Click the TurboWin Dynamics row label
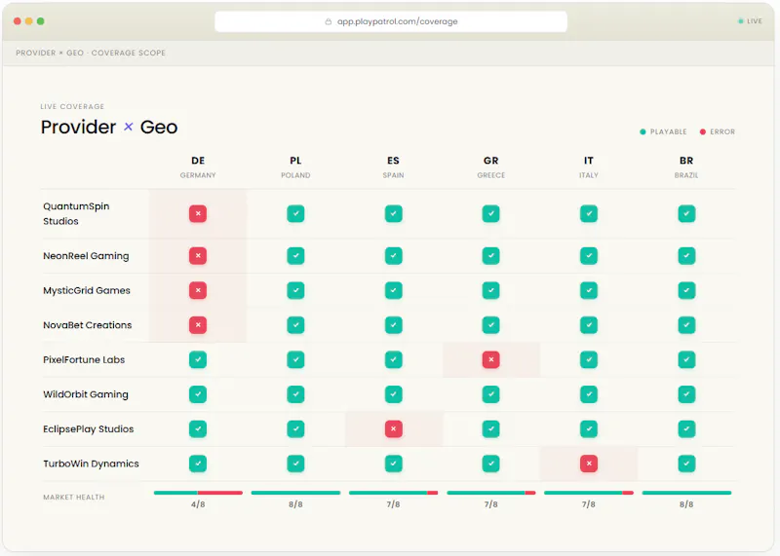 (91, 463)
